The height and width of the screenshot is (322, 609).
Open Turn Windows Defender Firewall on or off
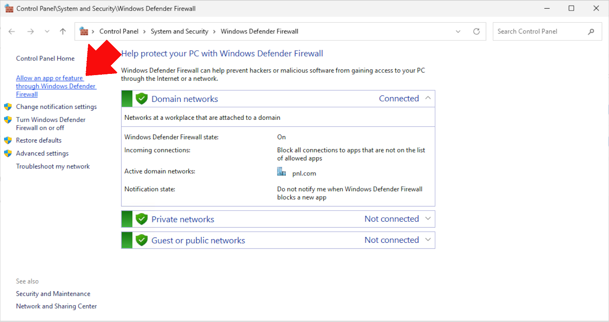(x=50, y=124)
